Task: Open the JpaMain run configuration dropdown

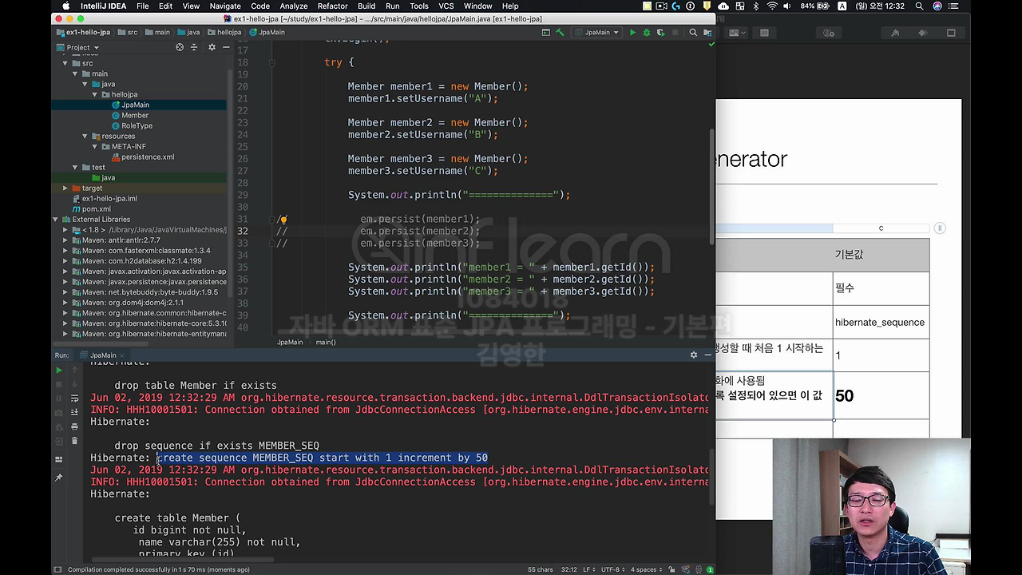Action: (x=596, y=33)
